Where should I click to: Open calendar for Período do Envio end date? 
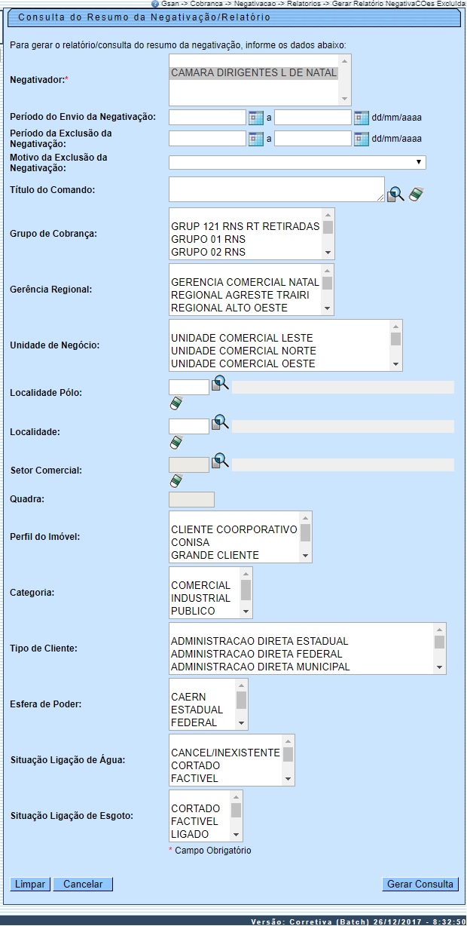tap(361, 118)
